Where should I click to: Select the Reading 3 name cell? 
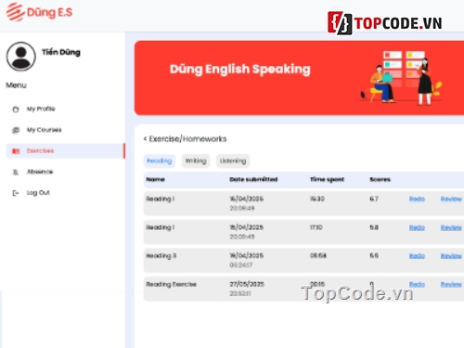(161, 256)
